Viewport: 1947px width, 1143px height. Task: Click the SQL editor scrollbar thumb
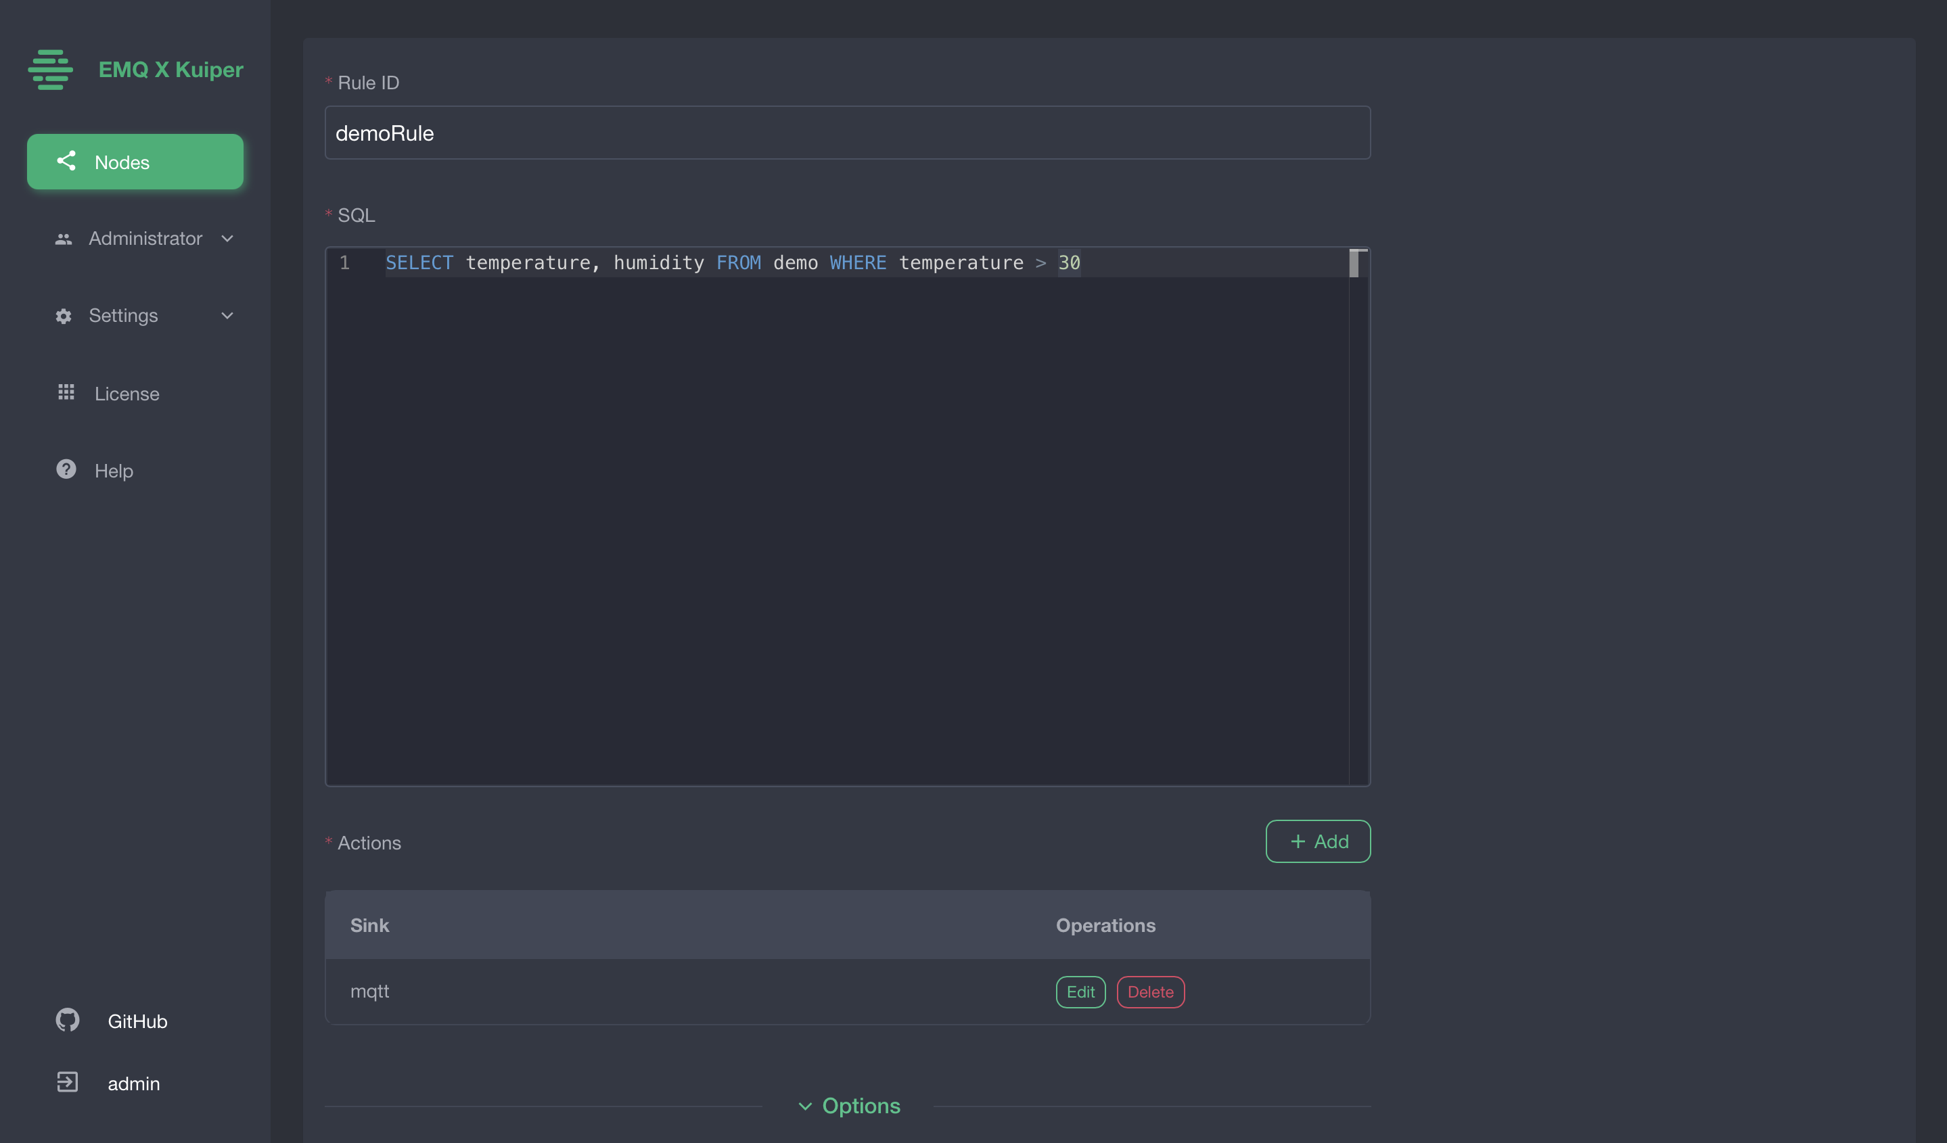tap(1354, 263)
